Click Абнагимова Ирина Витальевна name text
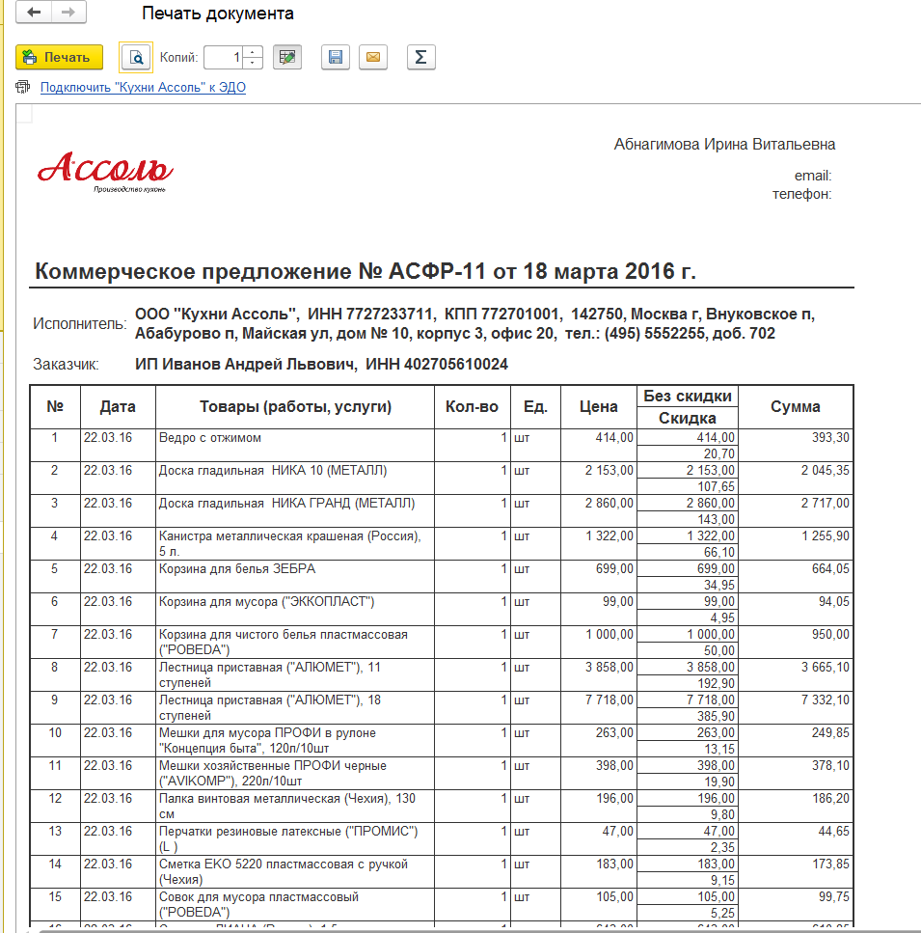921x933 pixels. (x=724, y=145)
